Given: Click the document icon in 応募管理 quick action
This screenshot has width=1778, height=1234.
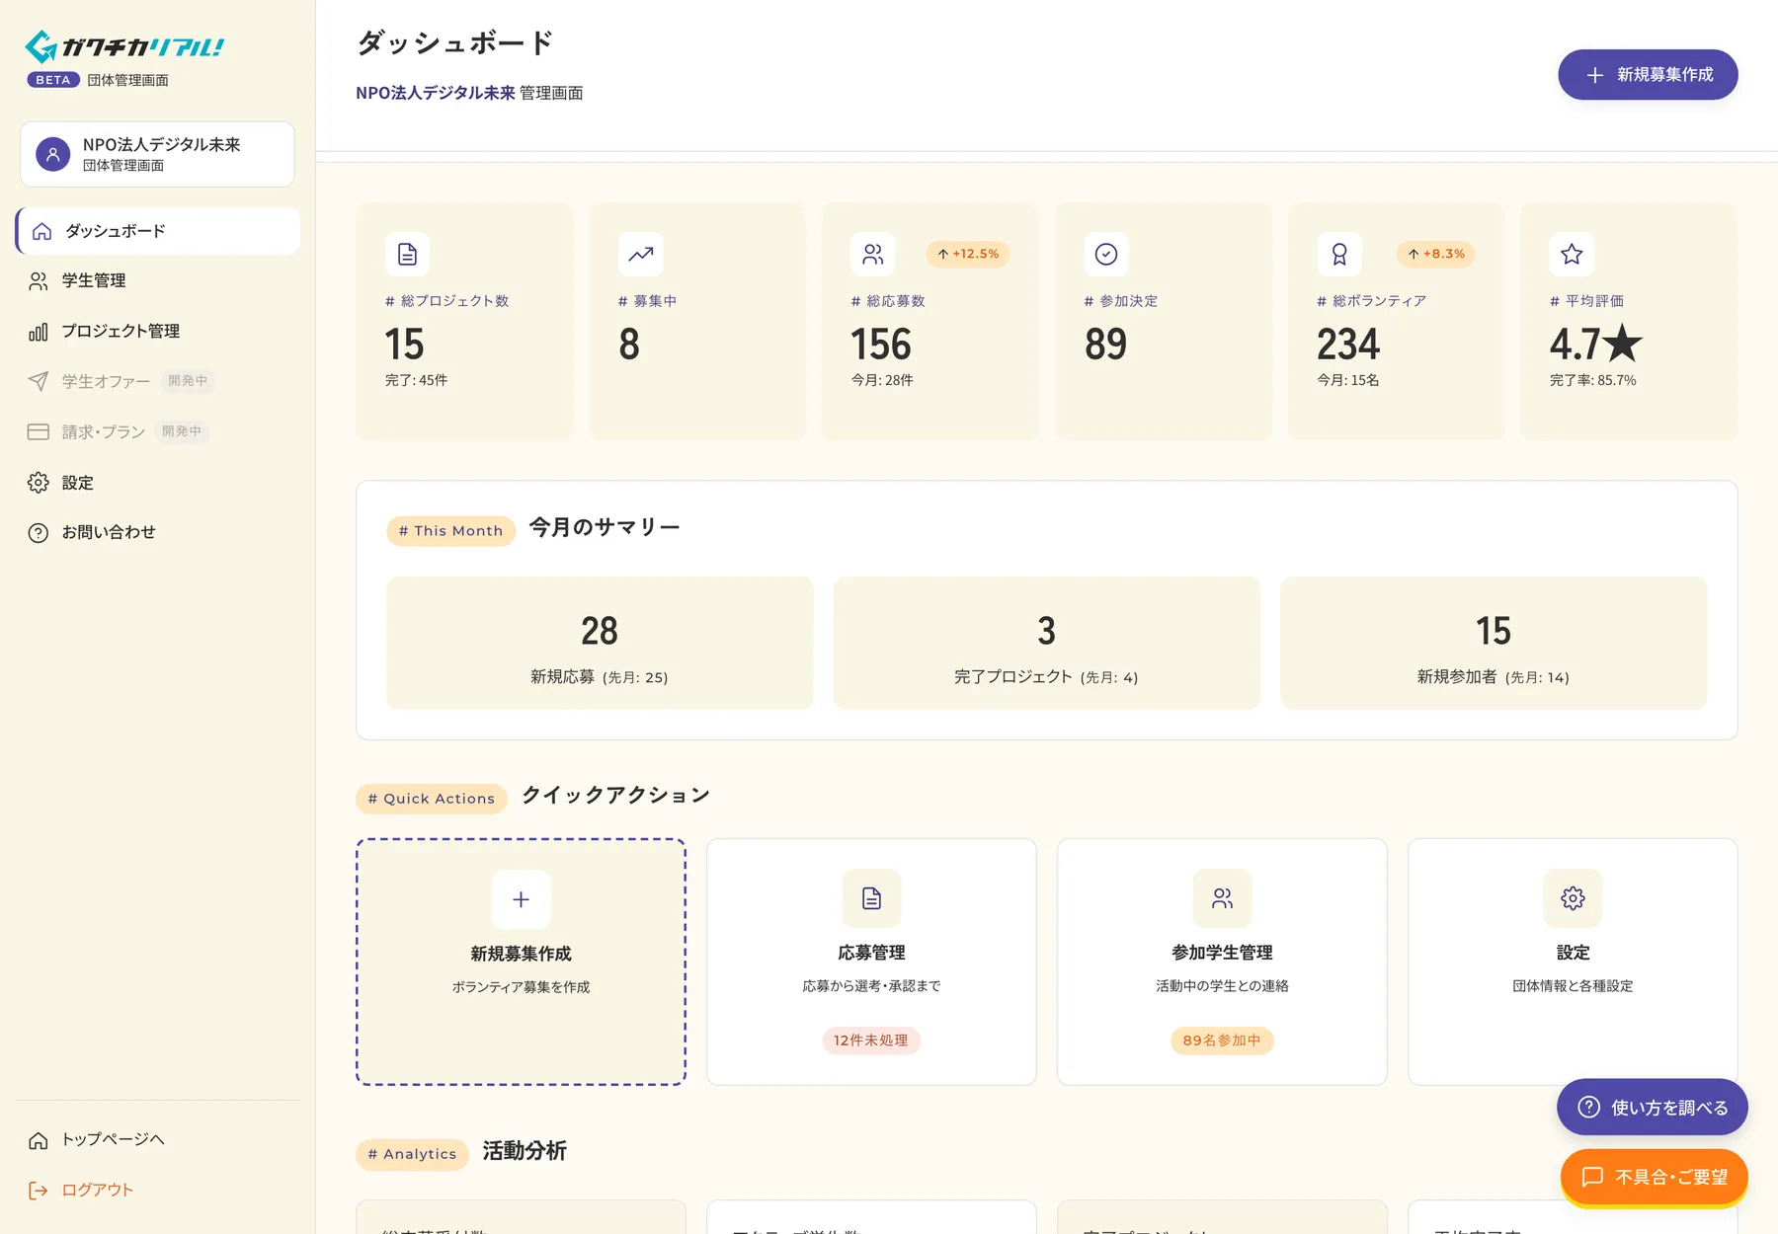Looking at the screenshot, I should (x=871, y=898).
